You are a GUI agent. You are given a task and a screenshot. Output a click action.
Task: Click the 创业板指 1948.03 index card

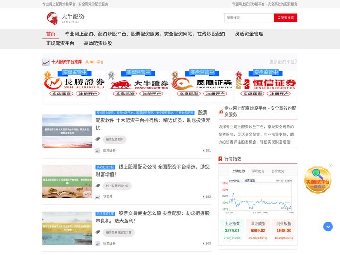284,230
